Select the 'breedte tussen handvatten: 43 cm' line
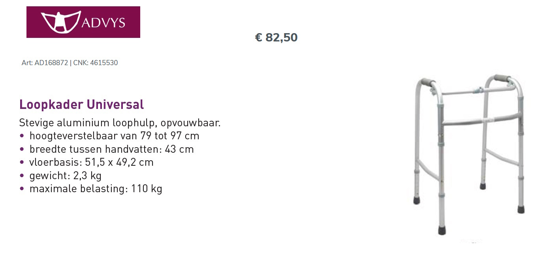 [x=111, y=149]
